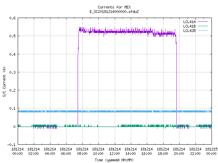This screenshot has width=218, height=163.
Task: Click the 181214 02:00 time tick label
Action: [33, 151]
